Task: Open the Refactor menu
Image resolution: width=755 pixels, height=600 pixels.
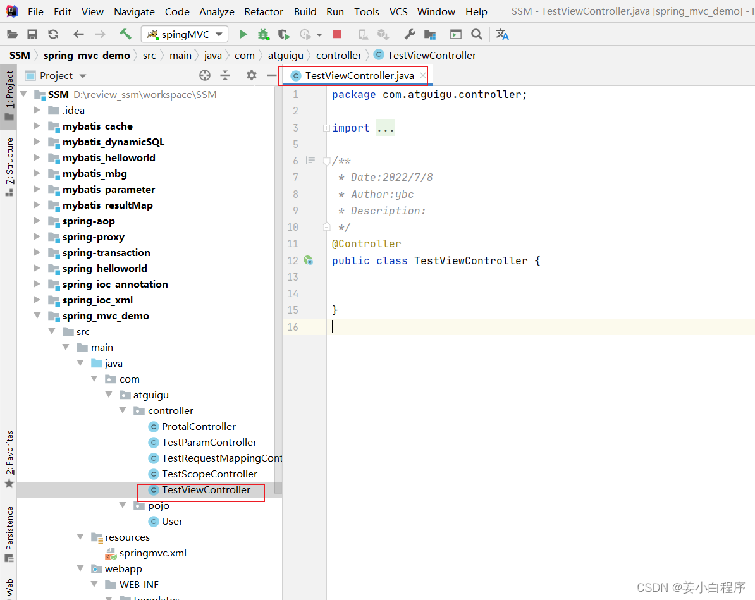Action: tap(263, 12)
